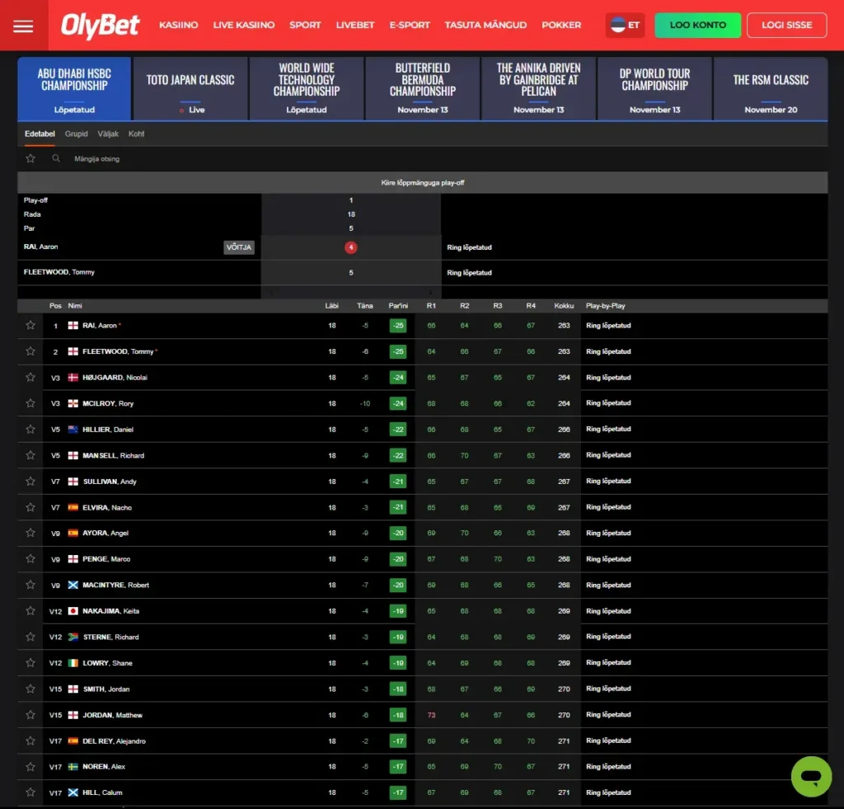The height and width of the screenshot is (809, 844).
Task: Click the Logi Sisse button
Action: 786,26
